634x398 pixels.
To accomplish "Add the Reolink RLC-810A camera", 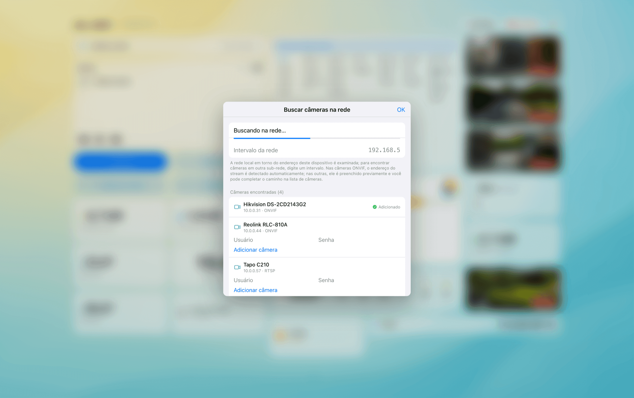I will pos(255,250).
